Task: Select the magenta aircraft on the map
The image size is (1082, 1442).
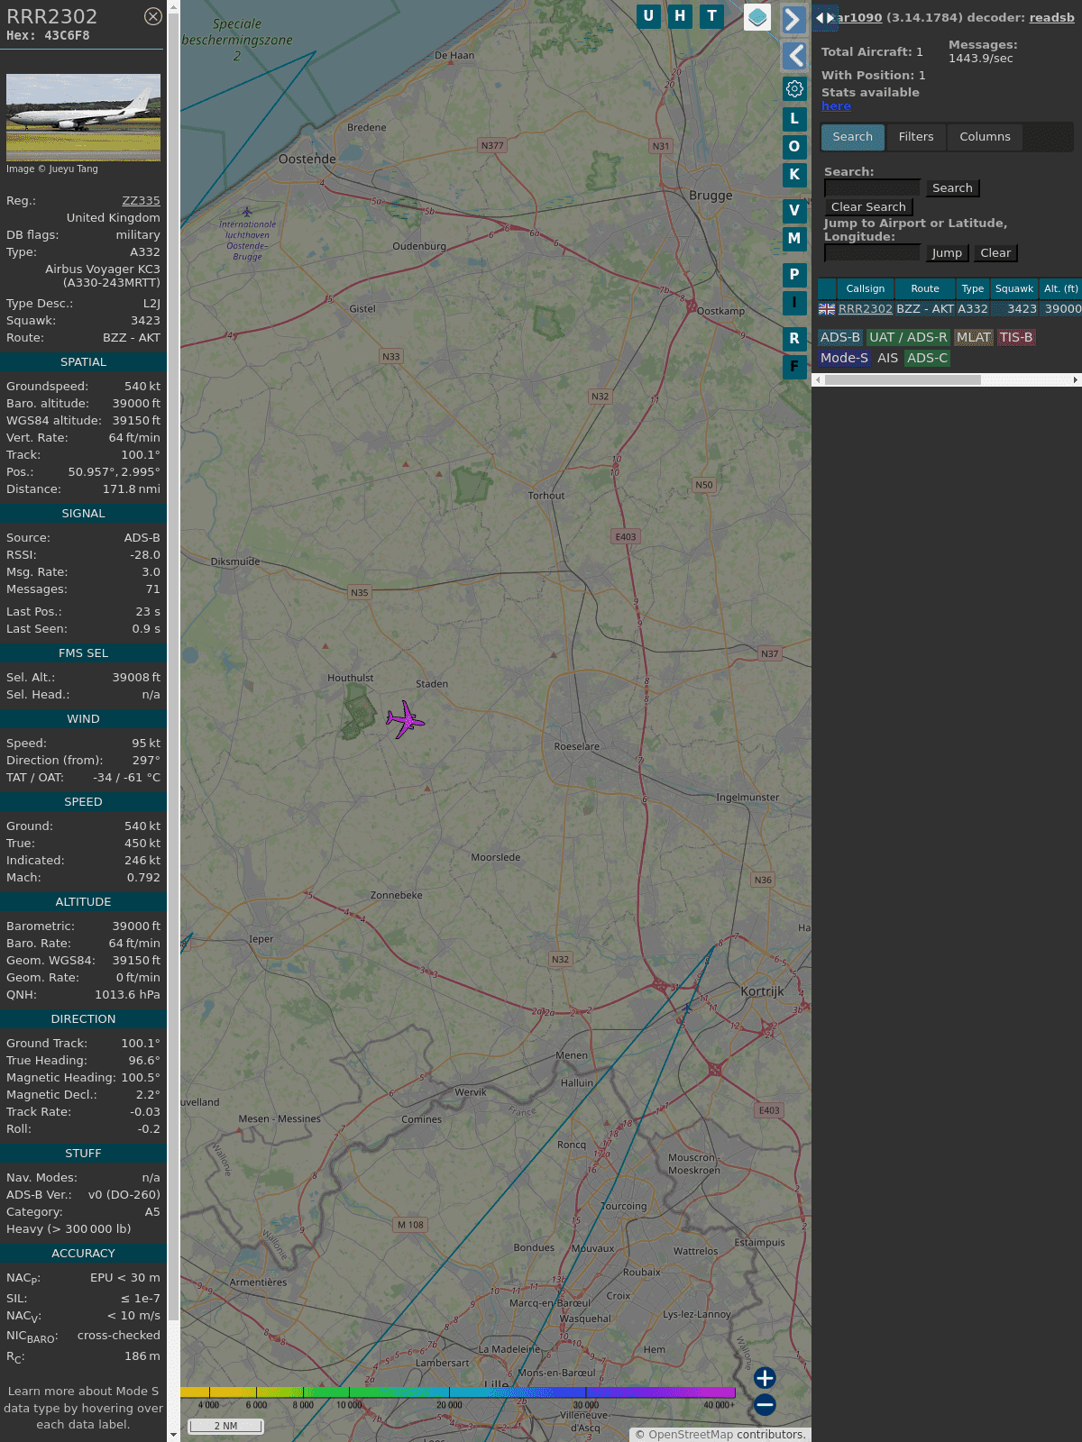Action: pos(405,720)
